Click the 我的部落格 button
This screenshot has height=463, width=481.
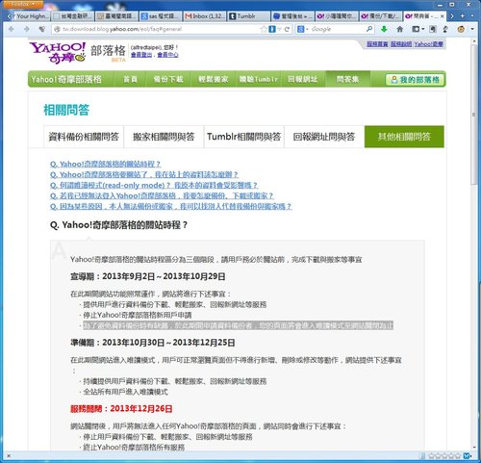(415, 80)
